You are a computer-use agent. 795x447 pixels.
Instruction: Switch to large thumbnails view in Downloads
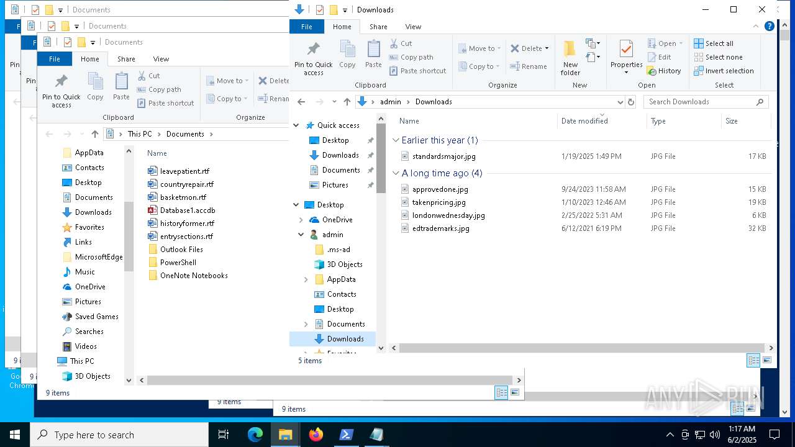pyautogui.click(x=767, y=361)
